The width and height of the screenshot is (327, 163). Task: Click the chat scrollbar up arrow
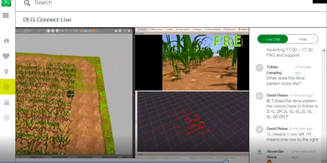324,50
